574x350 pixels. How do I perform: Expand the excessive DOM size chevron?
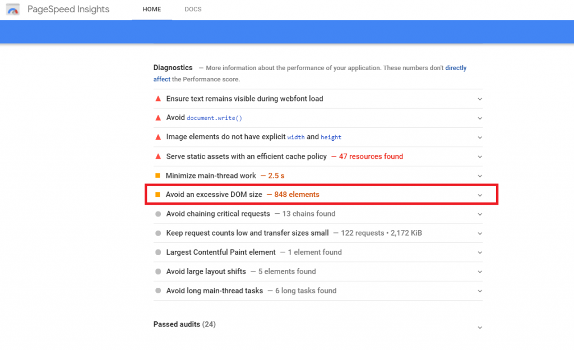480,195
